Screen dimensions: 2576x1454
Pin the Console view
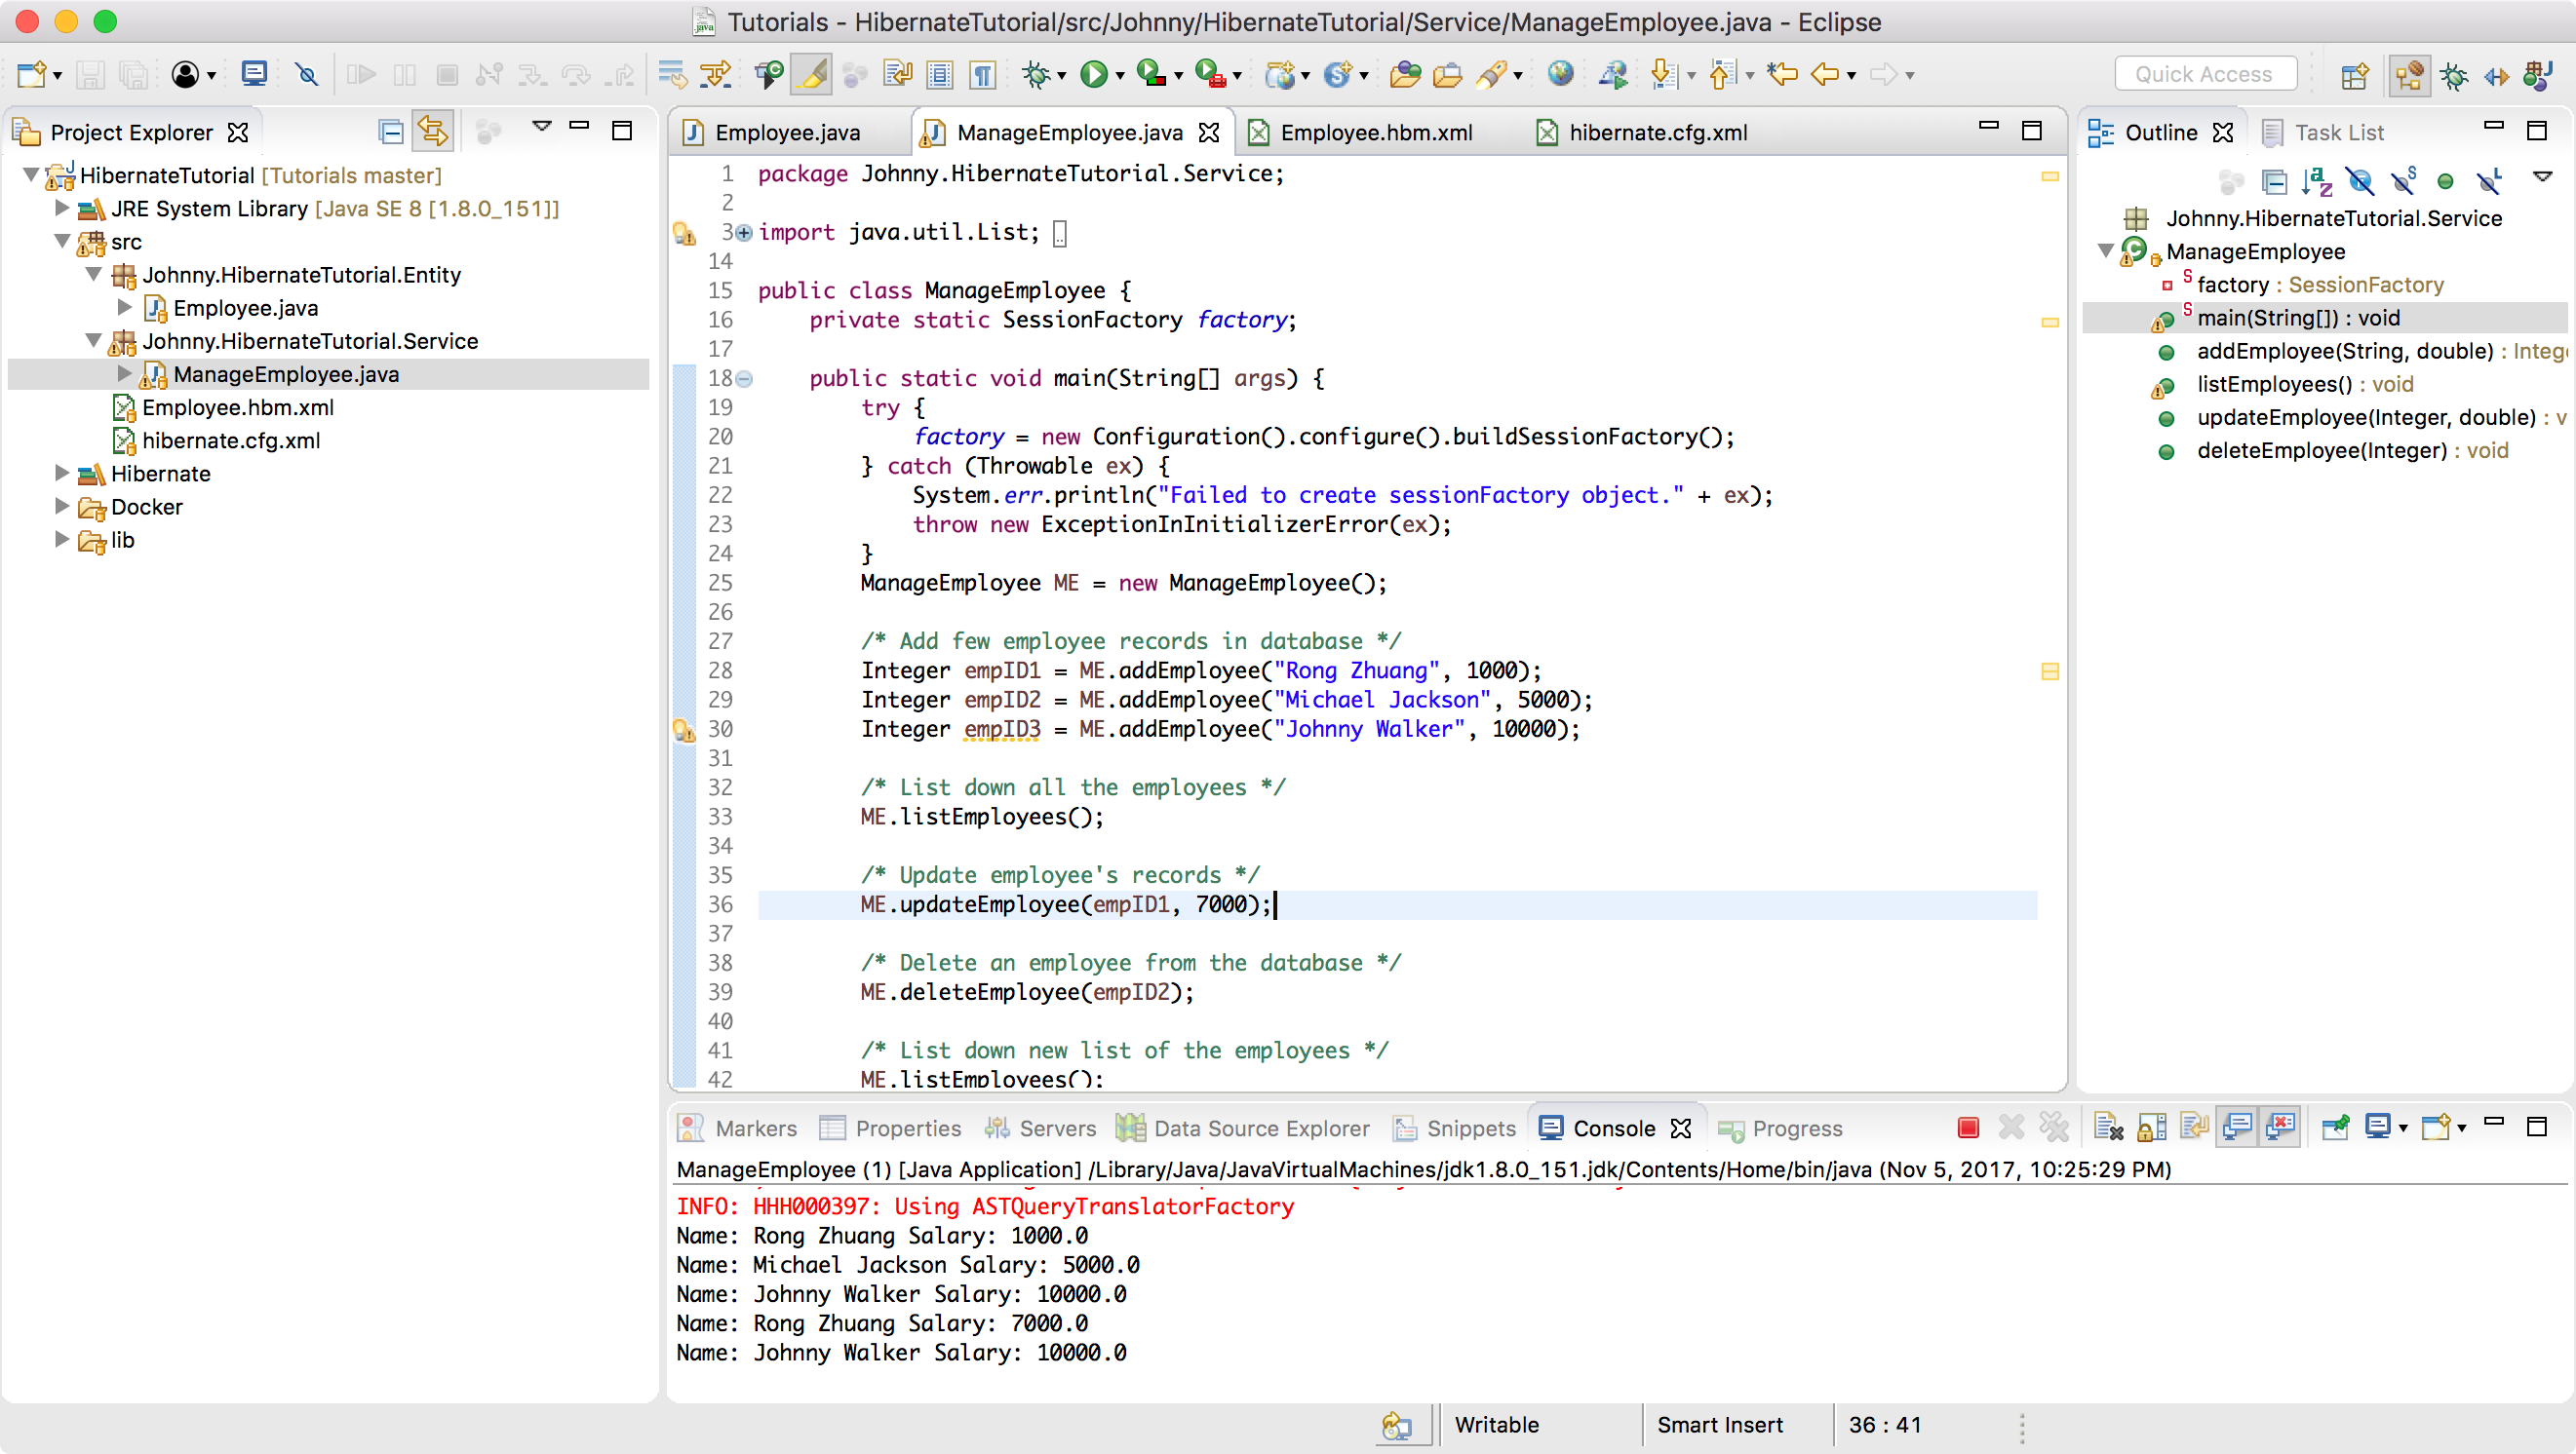pyautogui.click(x=2335, y=1128)
